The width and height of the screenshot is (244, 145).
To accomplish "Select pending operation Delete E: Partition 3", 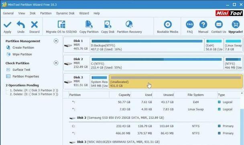I will tap(34, 94).
